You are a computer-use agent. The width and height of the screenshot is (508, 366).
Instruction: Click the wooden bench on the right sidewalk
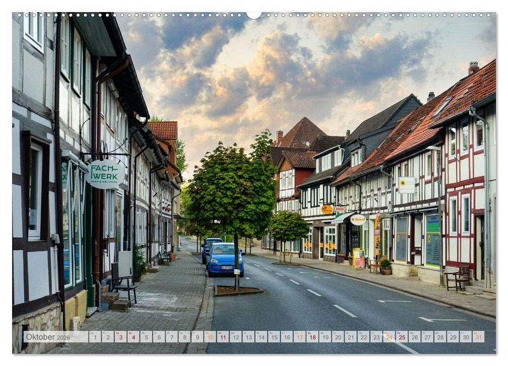[458, 278]
